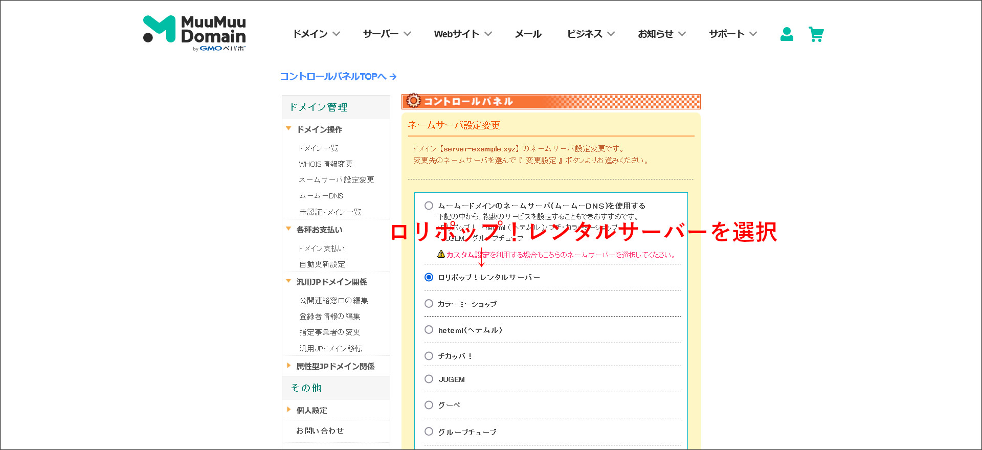
Task: Expand the ドメイン menu chevron
Action: (x=336, y=34)
